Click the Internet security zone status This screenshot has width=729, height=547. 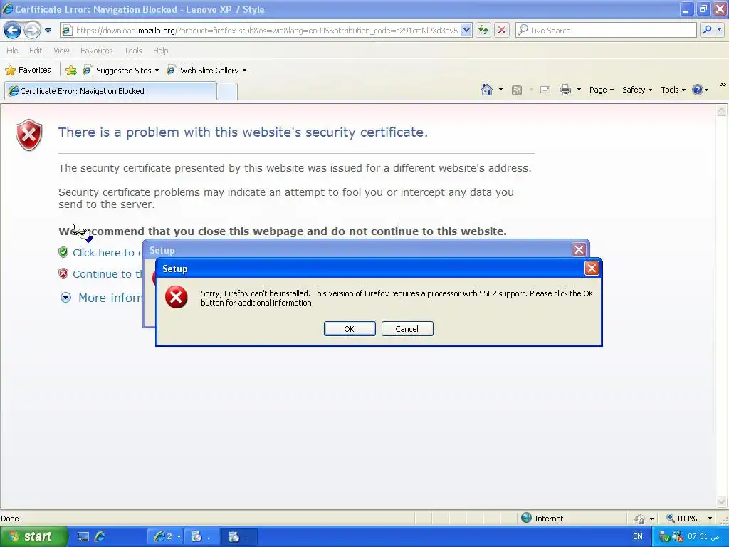(x=542, y=519)
